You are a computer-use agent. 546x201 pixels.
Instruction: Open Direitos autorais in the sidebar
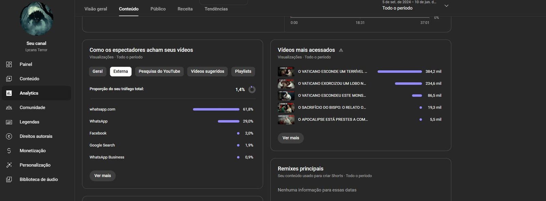tap(37, 136)
